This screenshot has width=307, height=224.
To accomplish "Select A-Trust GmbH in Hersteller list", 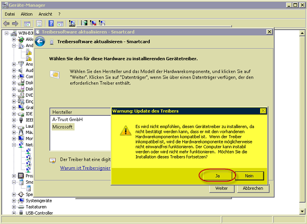I will [x=67, y=119].
